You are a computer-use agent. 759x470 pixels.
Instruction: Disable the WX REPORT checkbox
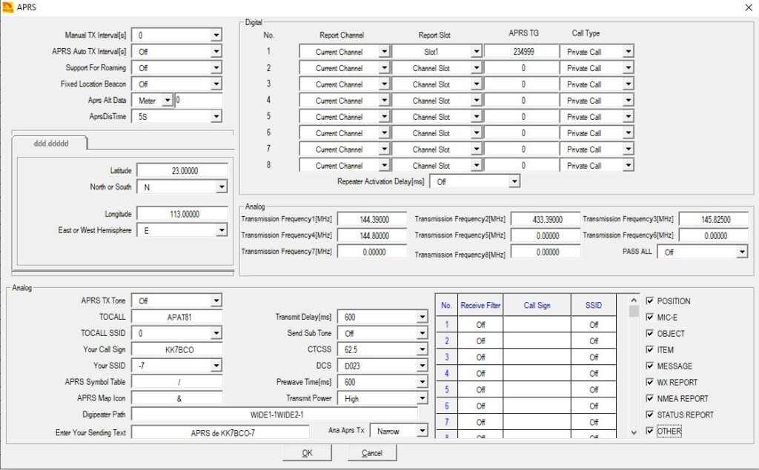point(650,383)
